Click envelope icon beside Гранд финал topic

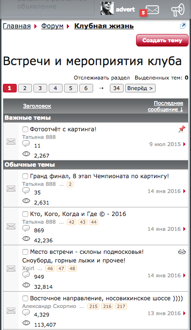coord(11,188)
